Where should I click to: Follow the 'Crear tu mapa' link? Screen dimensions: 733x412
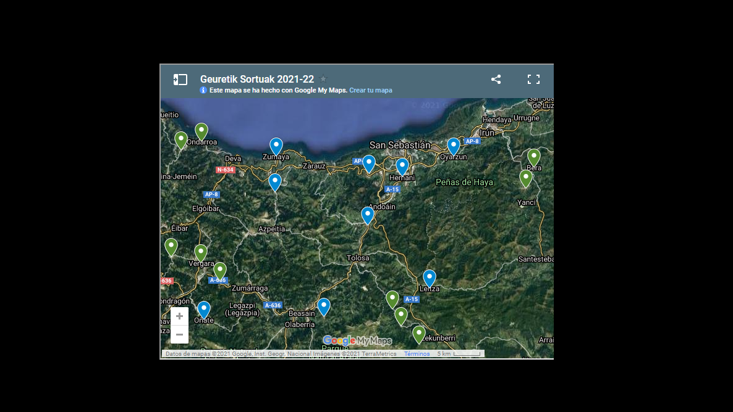pos(370,91)
